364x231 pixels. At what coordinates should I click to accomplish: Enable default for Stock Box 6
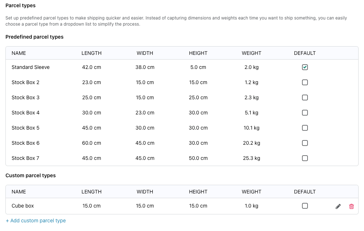(305, 143)
